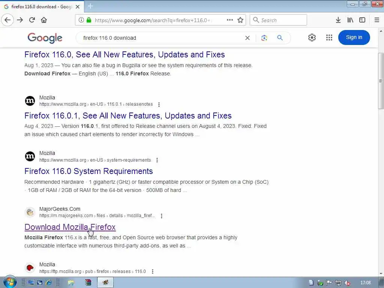Open the Windows Start menu
The width and height of the screenshot is (384, 288).
click(10, 282)
